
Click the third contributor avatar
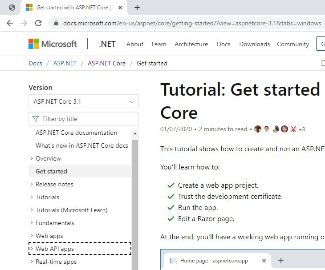(x=276, y=129)
